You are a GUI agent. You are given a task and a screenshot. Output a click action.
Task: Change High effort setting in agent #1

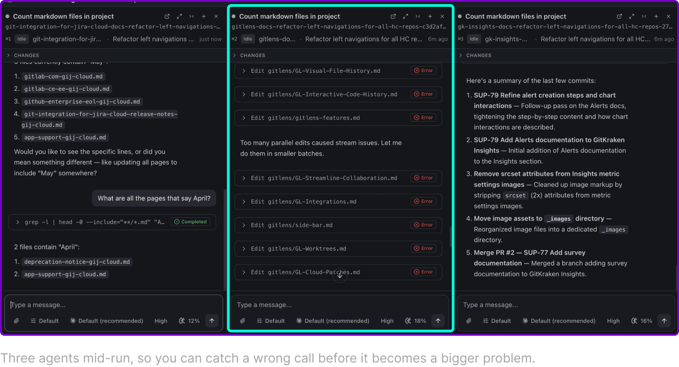(161, 321)
